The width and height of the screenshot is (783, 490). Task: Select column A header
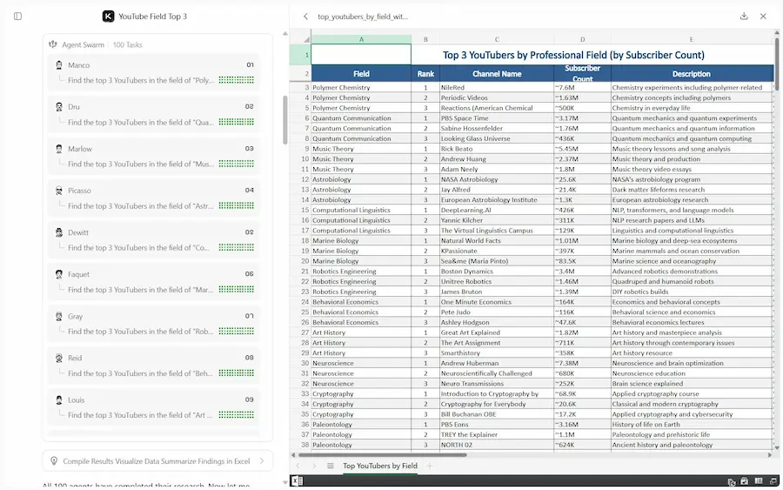(361, 39)
